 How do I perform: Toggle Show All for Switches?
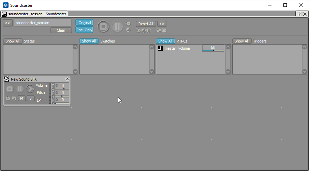(x=89, y=41)
